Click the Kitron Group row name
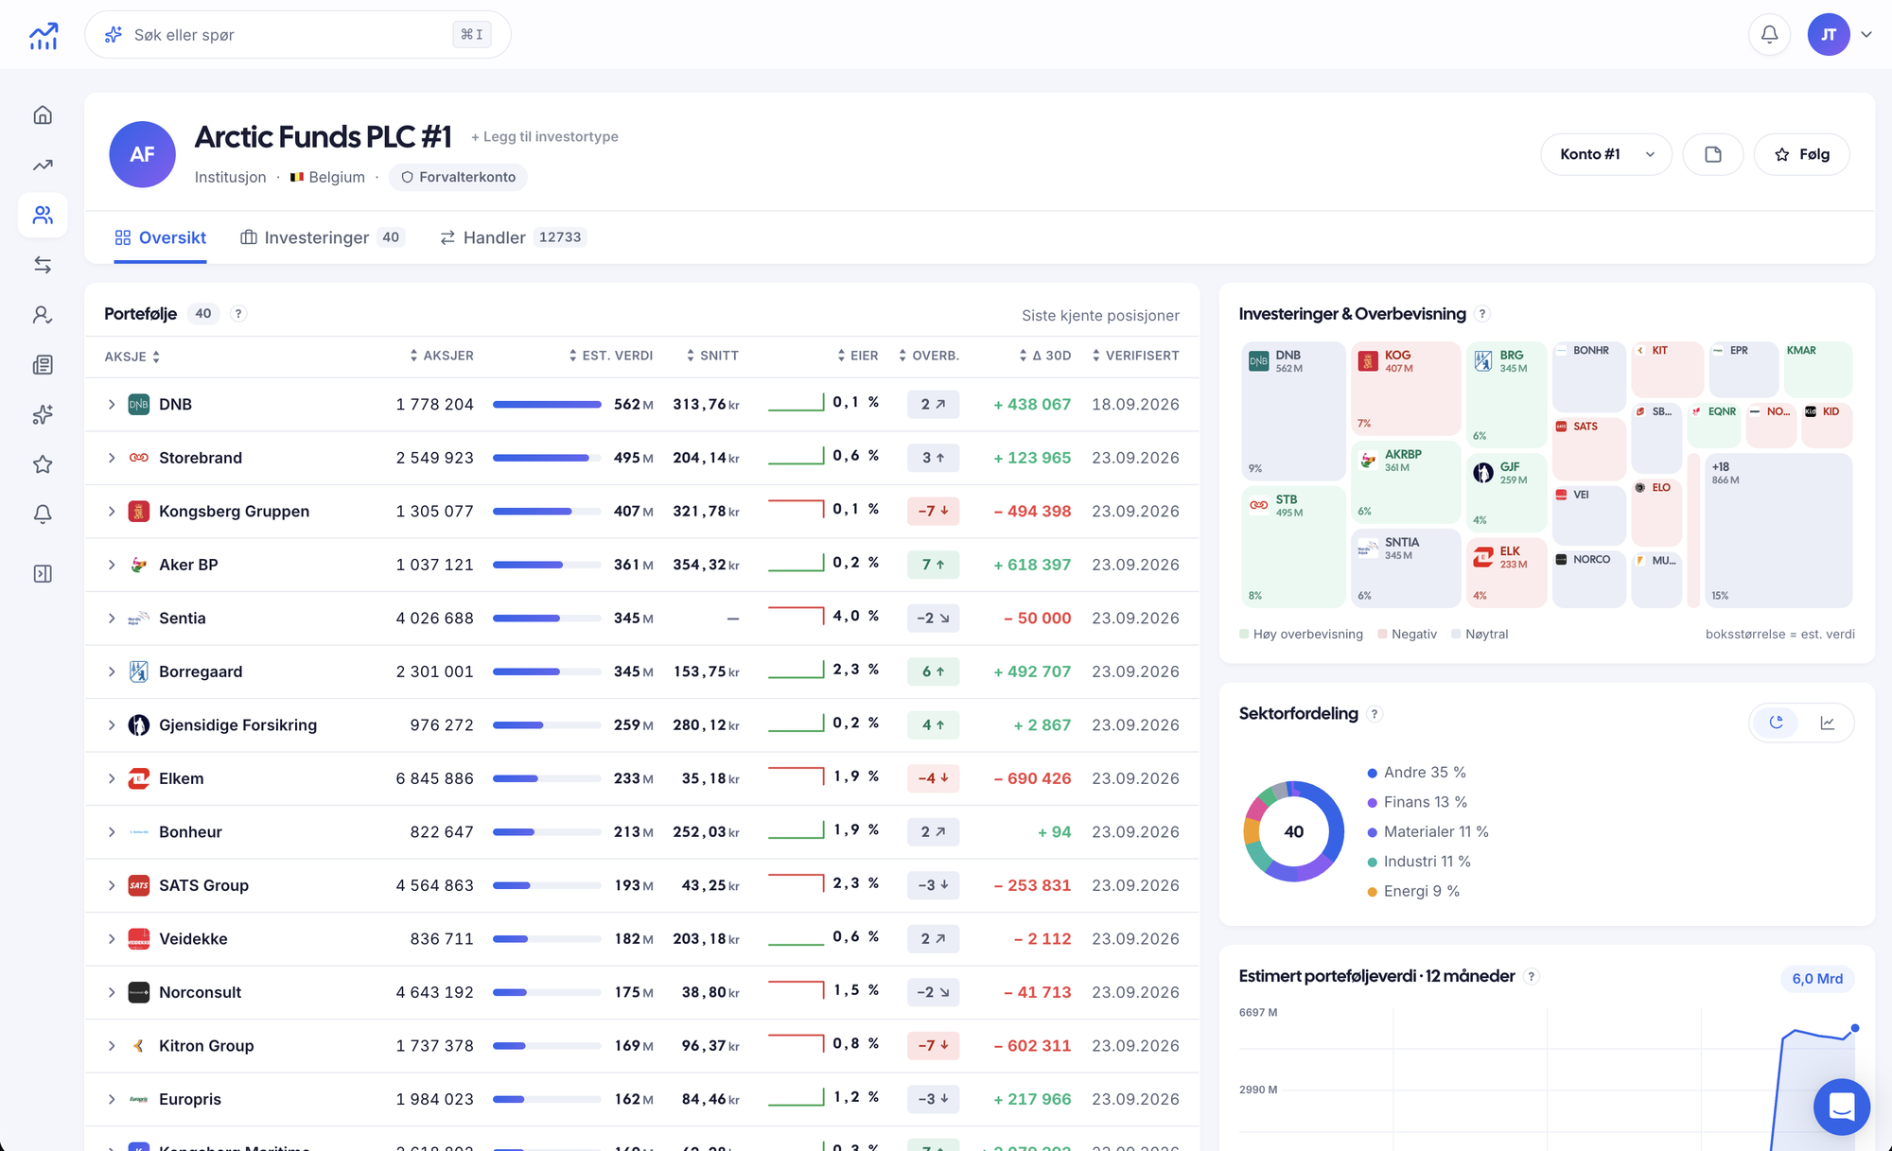Viewport: 1892px width, 1151px height. 206,1046
